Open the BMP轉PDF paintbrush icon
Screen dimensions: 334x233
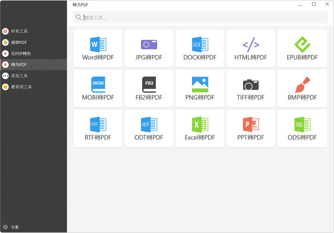click(302, 84)
